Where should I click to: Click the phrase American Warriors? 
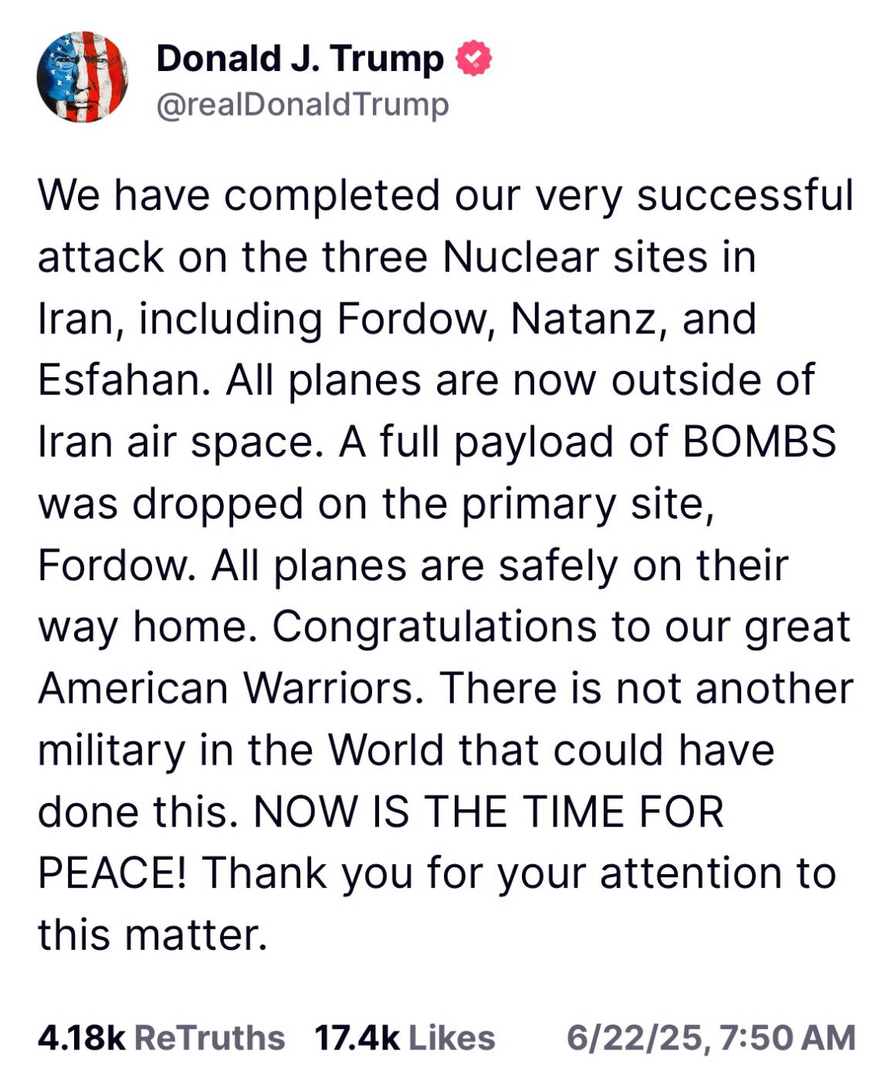pos(230,689)
